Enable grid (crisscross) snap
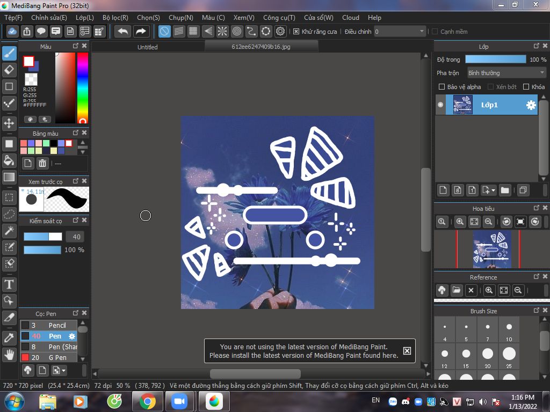 click(x=193, y=32)
